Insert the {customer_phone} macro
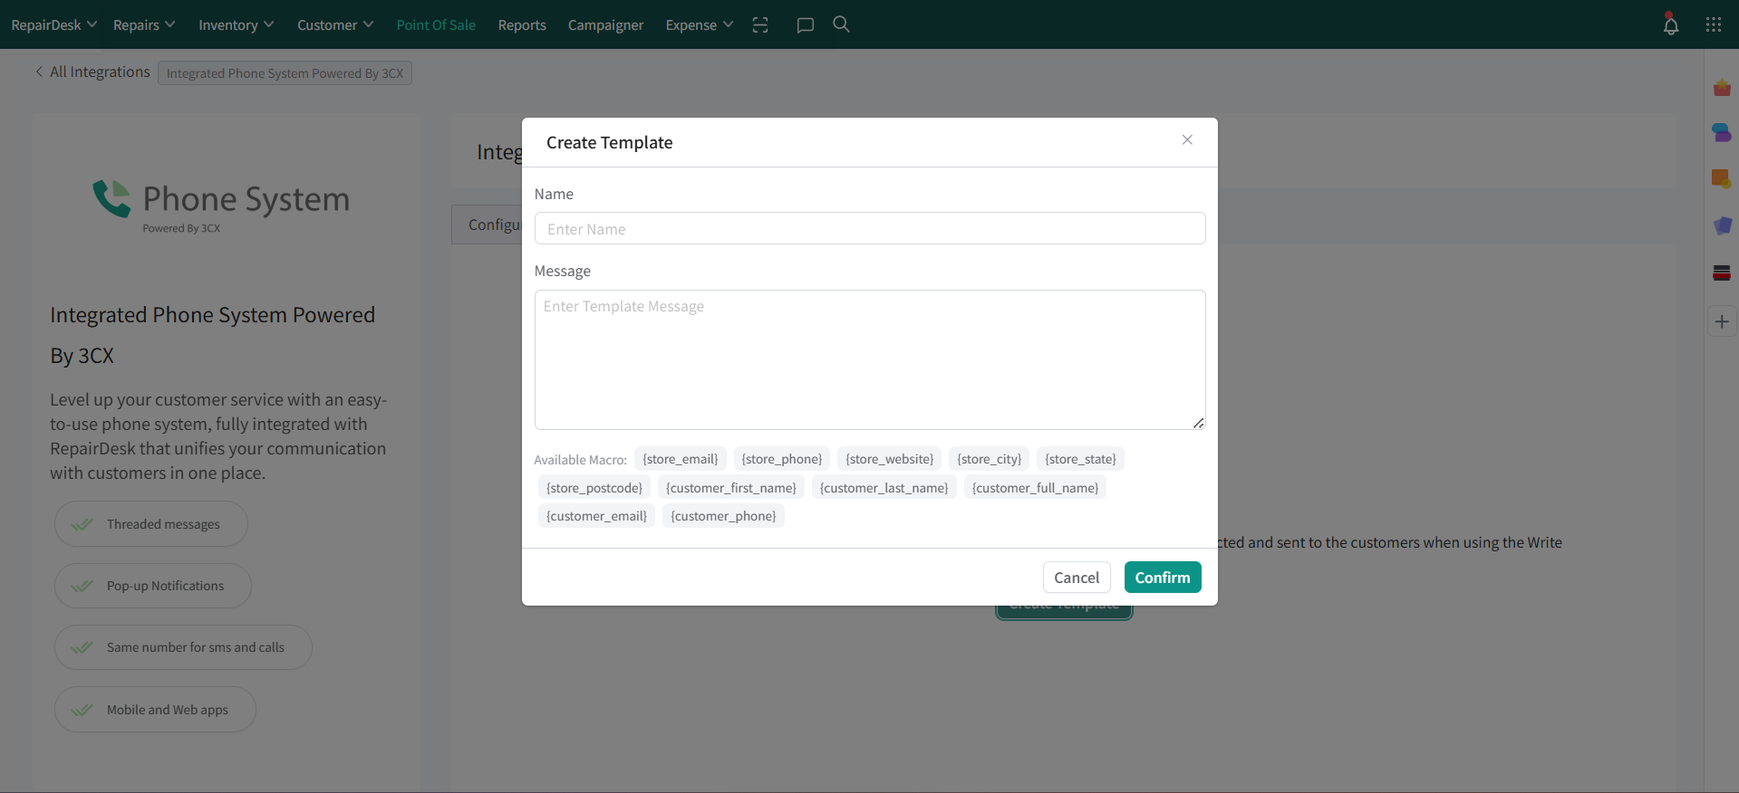The width and height of the screenshot is (1739, 793). tap(724, 516)
